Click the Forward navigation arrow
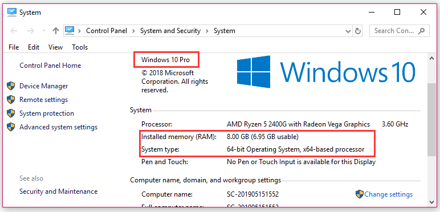Viewport: 440px width, 212px height. tap(30, 31)
